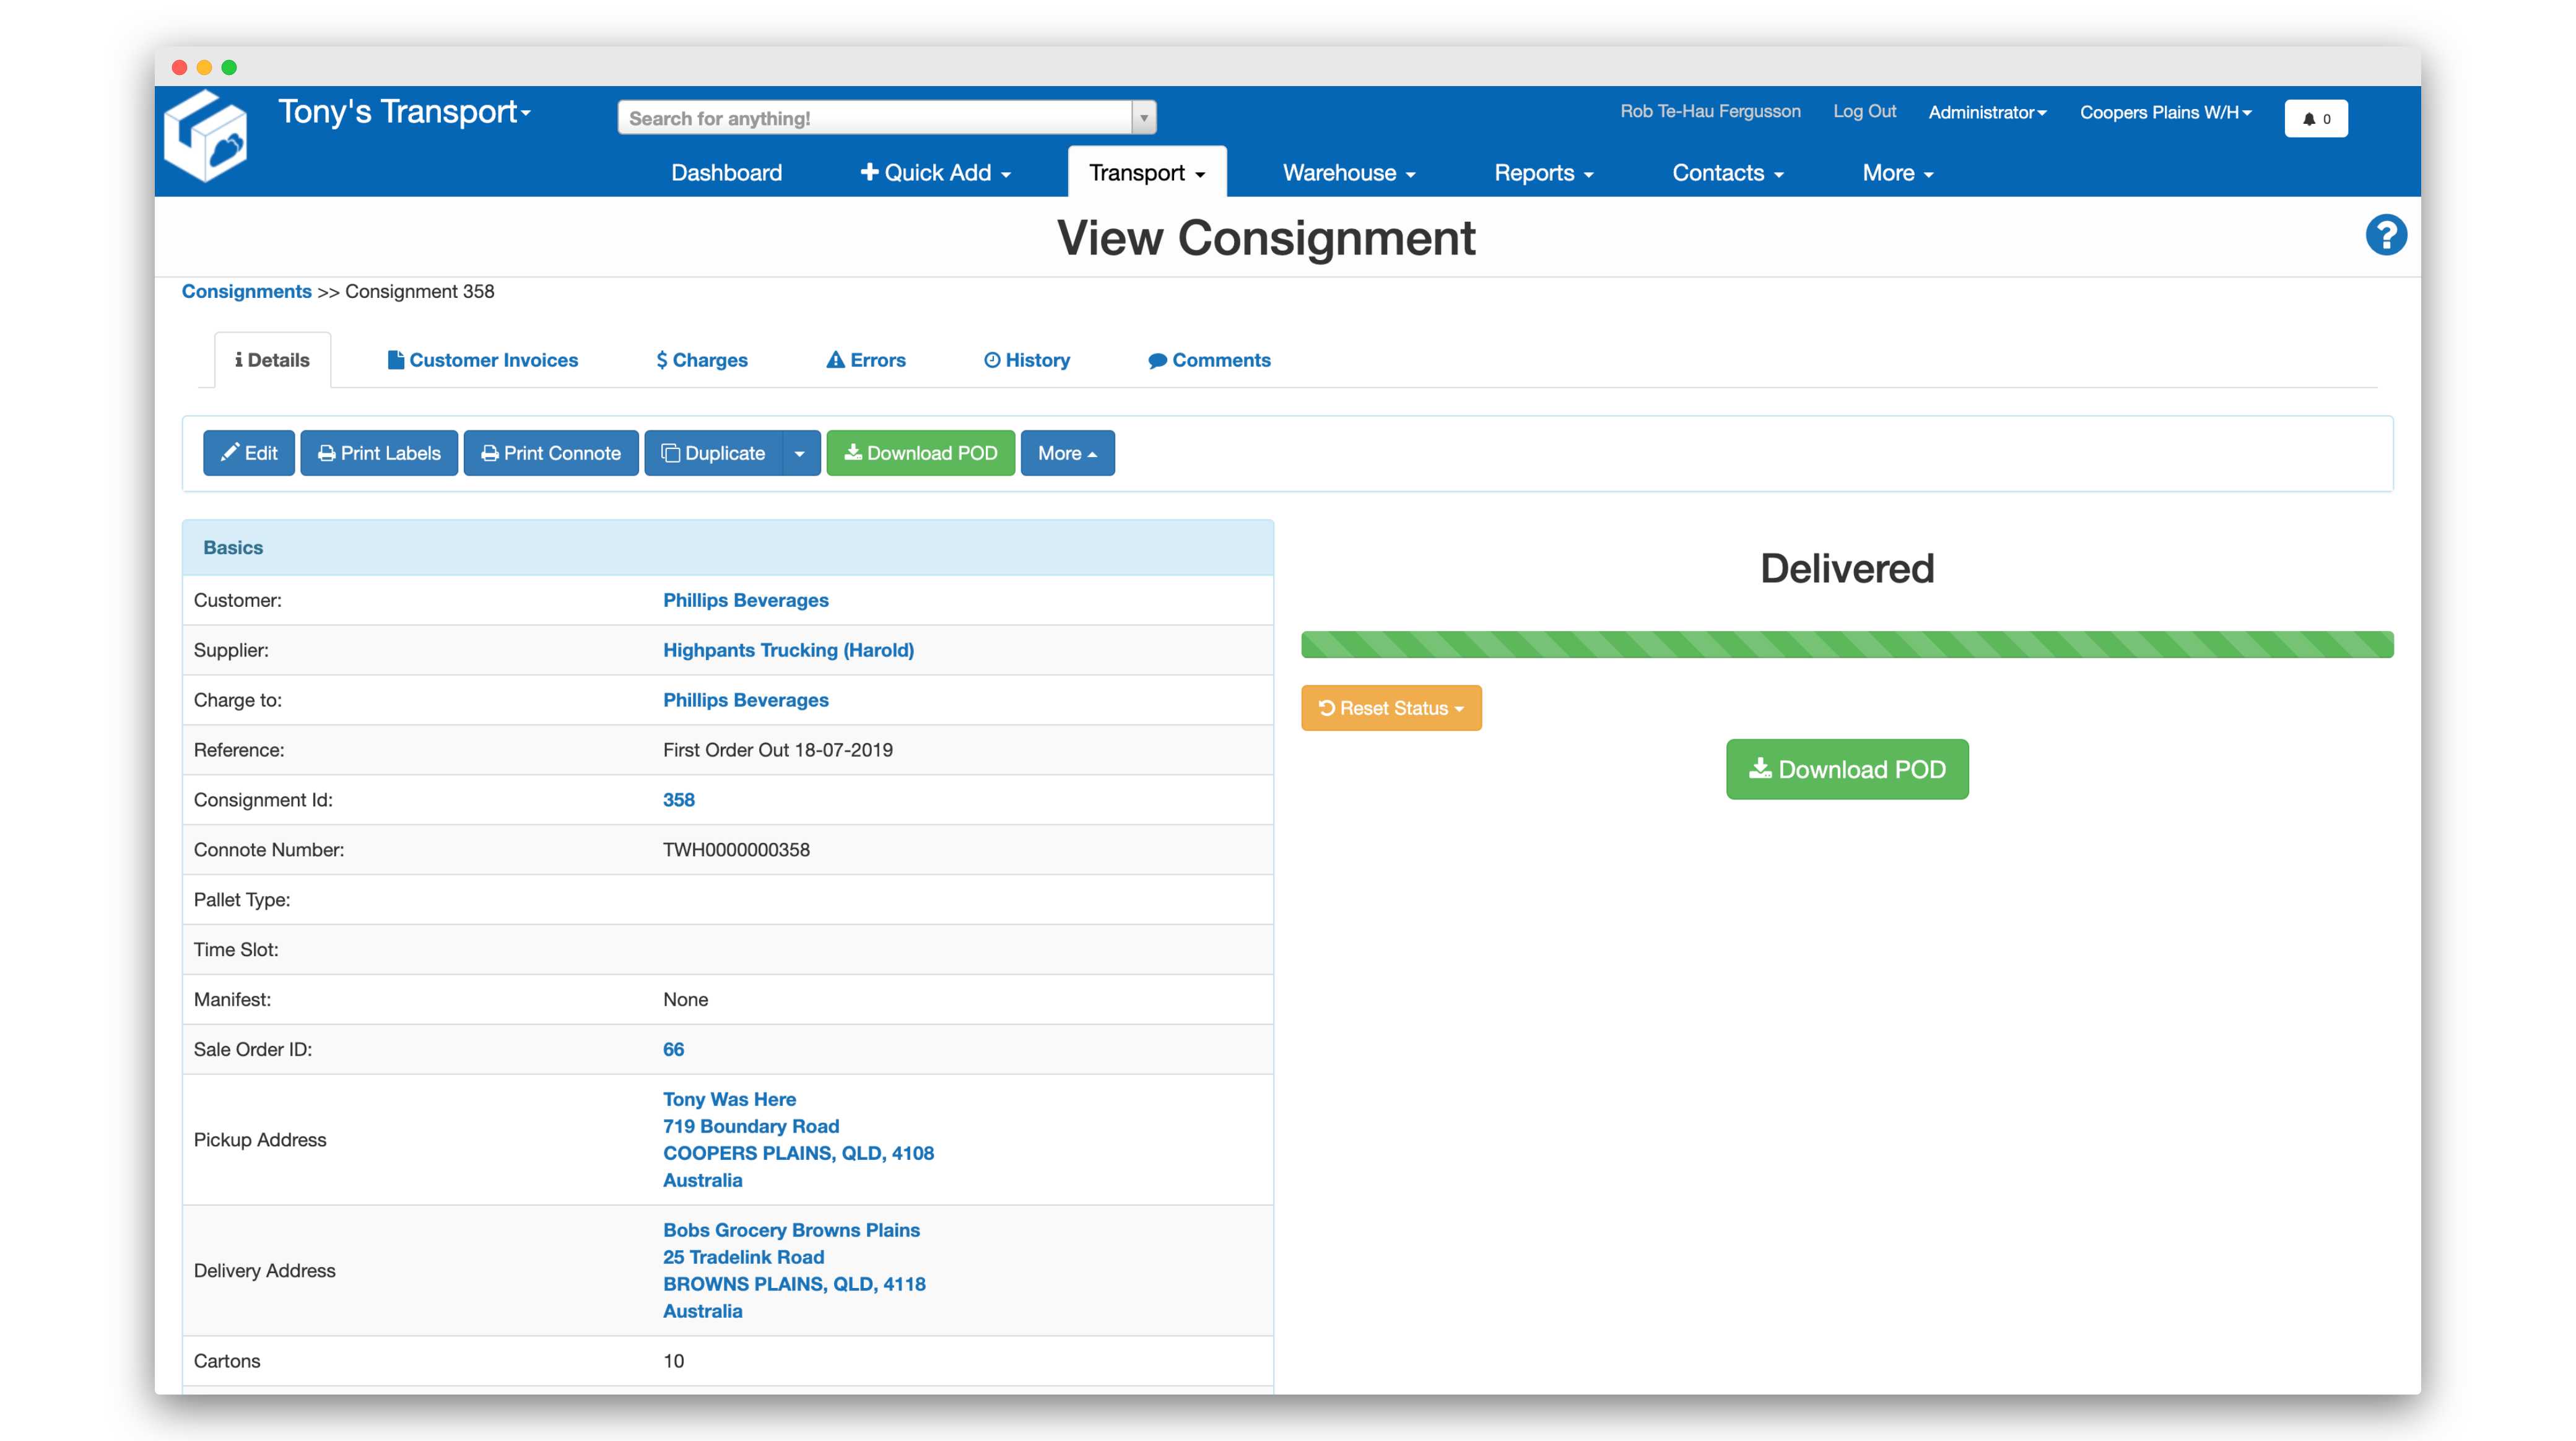Click the Search for anything field
Screen dimensions: 2576x1441
tap(875, 118)
